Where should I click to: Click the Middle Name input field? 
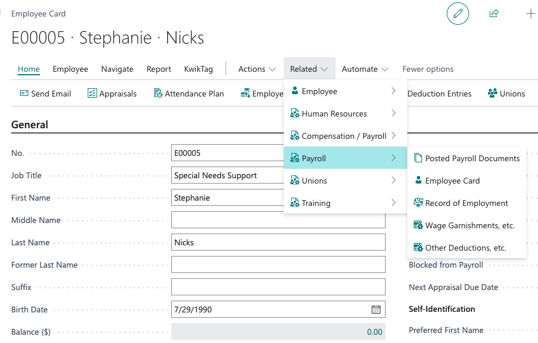278,220
